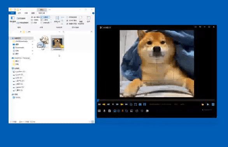
Task: Click the Explorer search box beside the address bar
Action: click(79, 32)
